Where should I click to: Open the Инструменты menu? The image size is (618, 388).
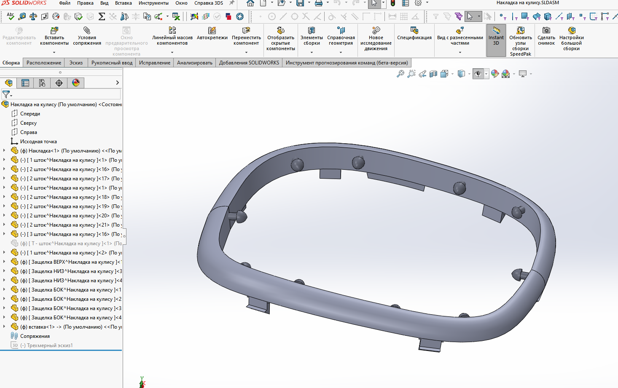coord(153,3)
